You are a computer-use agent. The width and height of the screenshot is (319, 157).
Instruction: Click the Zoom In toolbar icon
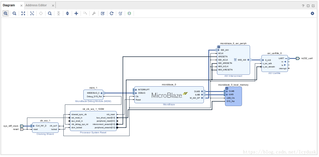tap(6, 13)
